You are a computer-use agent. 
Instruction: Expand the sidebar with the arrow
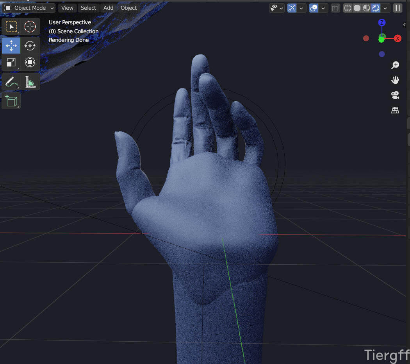(x=404, y=25)
